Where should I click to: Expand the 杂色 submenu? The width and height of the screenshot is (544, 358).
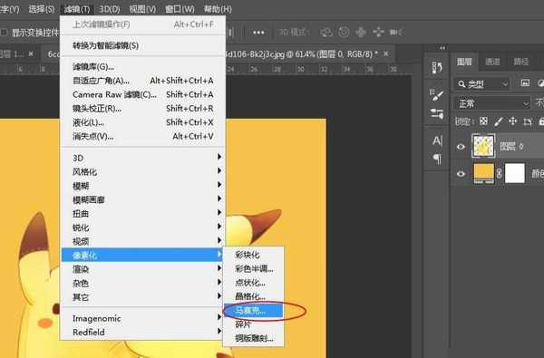click(142, 283)
